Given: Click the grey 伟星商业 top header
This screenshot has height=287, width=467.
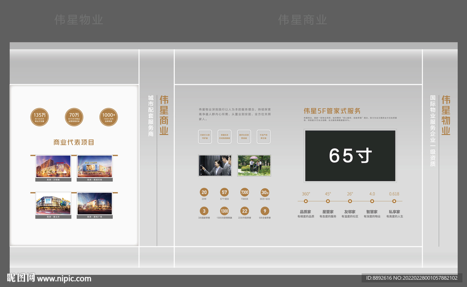Looking at the screenshot, I should 303,20.
